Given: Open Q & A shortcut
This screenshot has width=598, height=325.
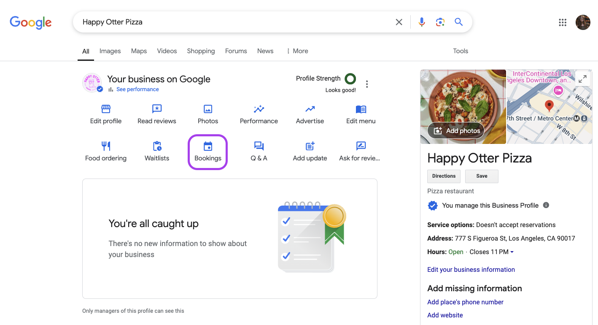Looking at the screenshot, I should 259,152.
